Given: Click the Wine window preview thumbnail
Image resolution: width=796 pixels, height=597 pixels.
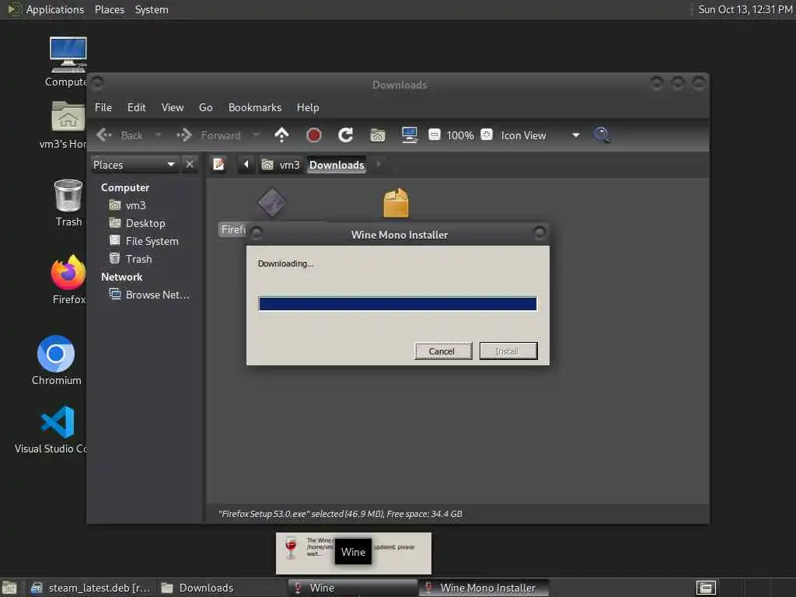Looking at the screenshot, I should [354, 553].
